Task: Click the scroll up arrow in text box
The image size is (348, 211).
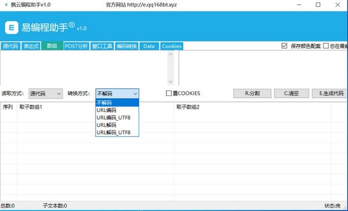Action: tap(171, 54)
